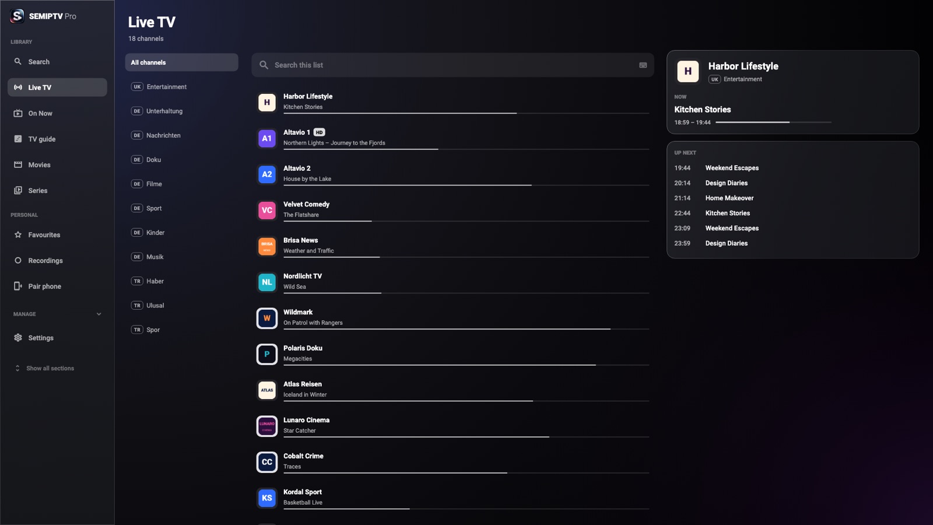Collapse the Manage section chevron
The width and height of the screenshot is (933, 525).
click(99, 314)
